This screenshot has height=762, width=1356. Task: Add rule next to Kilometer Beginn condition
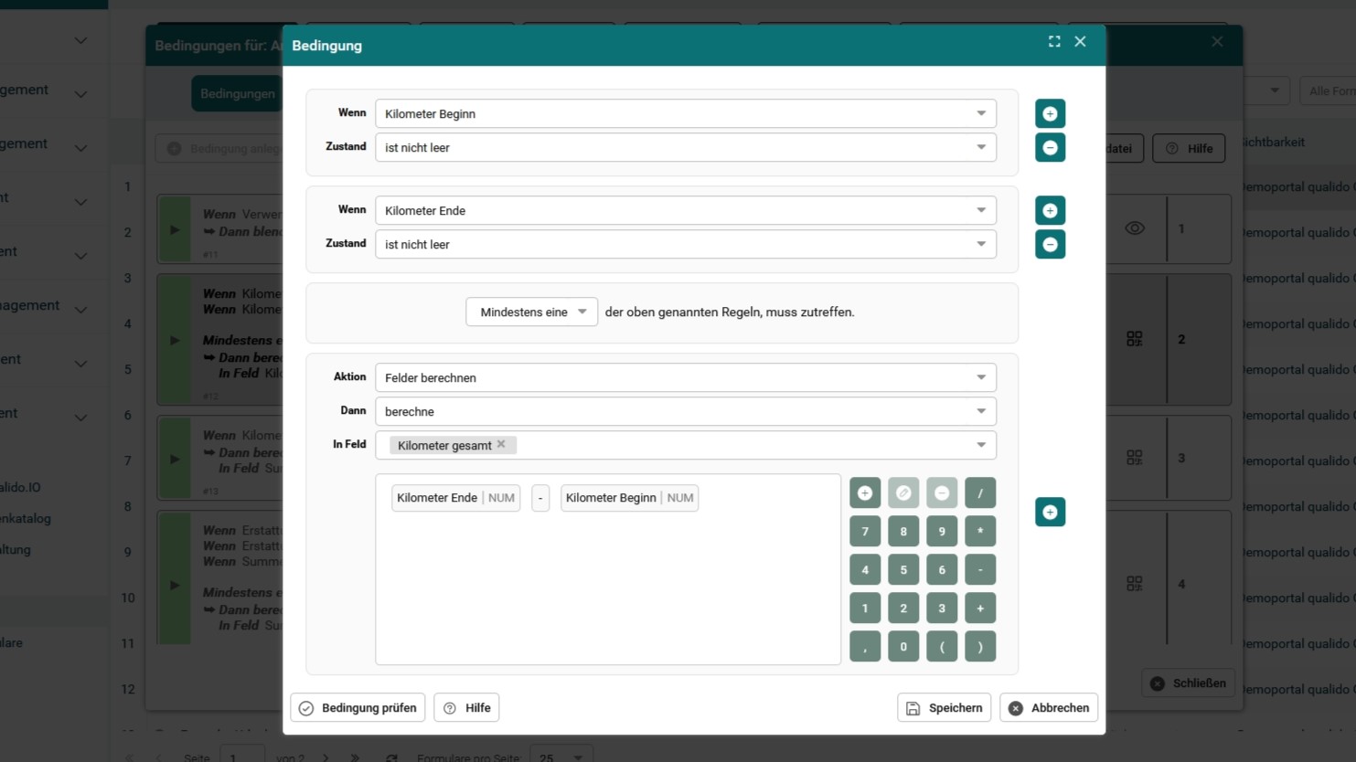(1050, 113)
